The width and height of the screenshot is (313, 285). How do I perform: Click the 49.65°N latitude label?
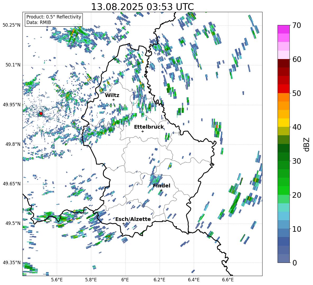click(x=12, y=183)
